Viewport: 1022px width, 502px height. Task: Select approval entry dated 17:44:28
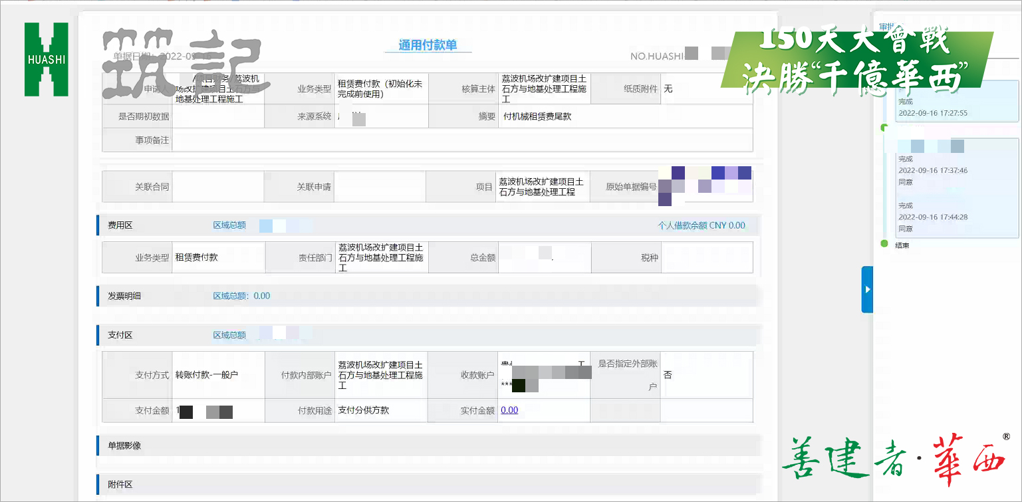click(x=952, y=217)
